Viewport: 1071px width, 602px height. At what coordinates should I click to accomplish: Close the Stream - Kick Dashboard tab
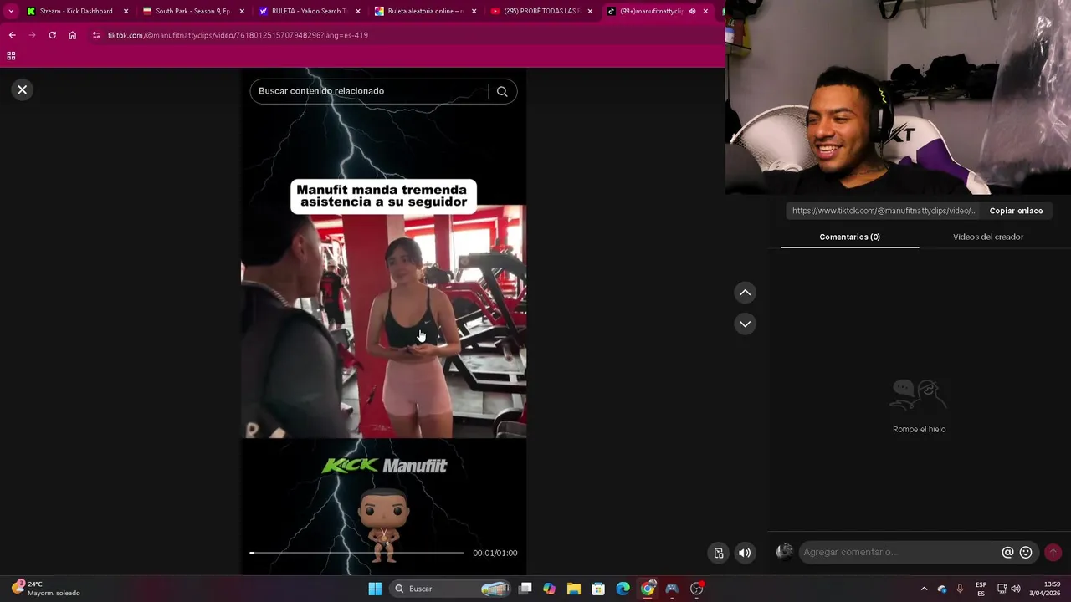pyautogui.click(x=126, y=11)
